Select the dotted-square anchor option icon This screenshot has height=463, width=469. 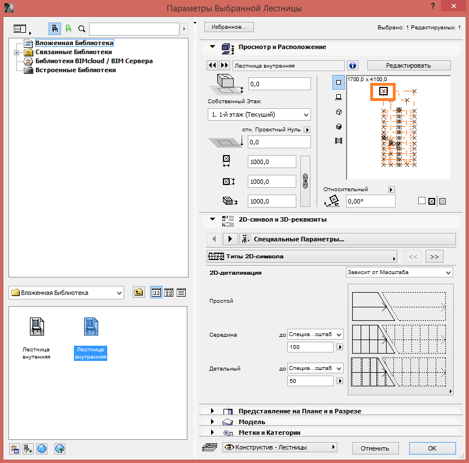[442, 201]
